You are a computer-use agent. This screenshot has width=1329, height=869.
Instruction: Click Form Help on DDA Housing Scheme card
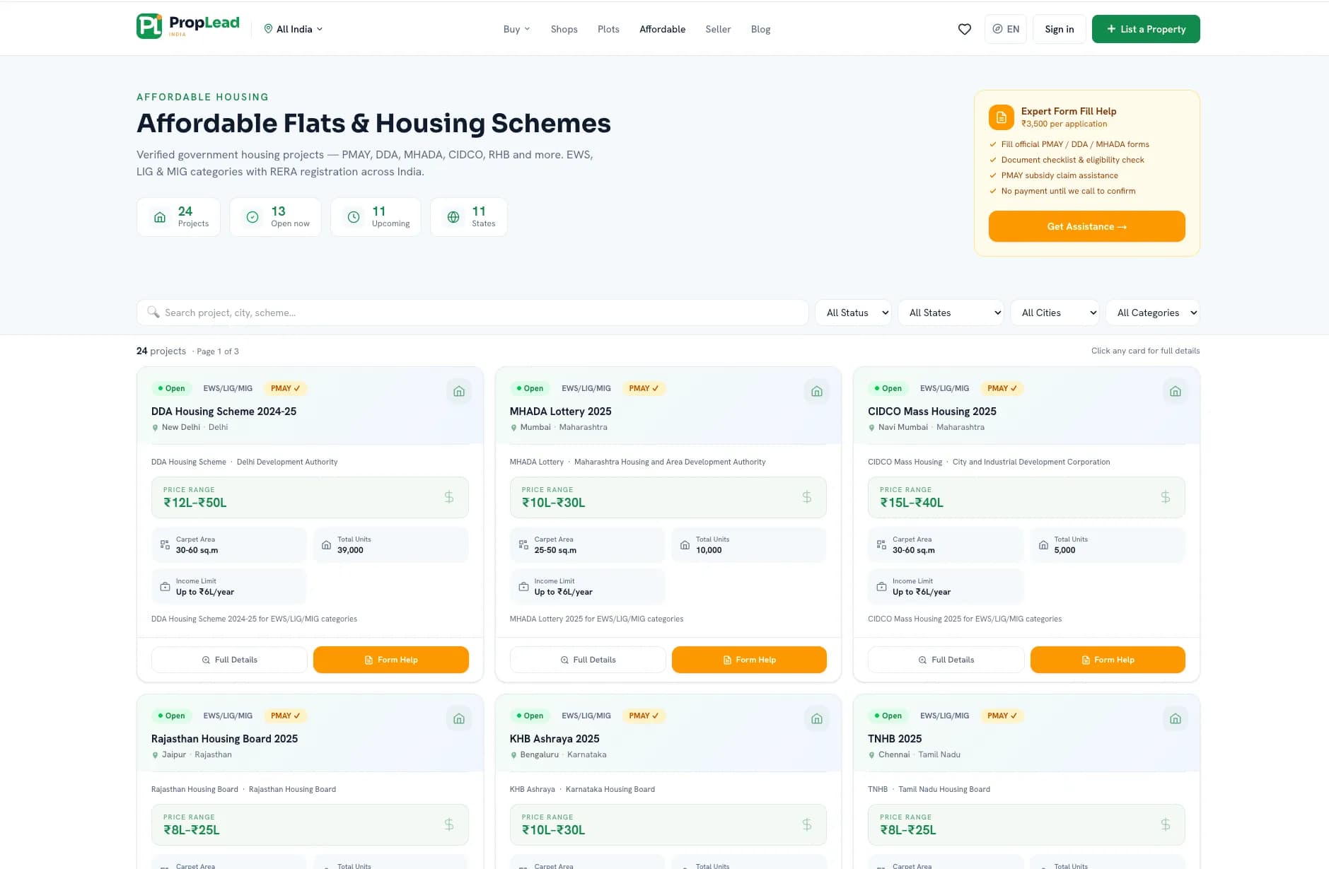click(x=391, y=660)
